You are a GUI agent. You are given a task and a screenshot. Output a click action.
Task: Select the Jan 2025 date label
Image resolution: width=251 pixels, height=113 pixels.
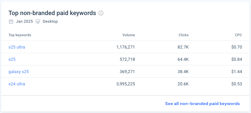[24, 21]
